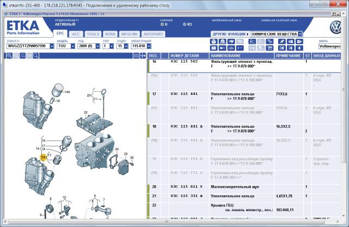This screenshot has height=227, width=349.
Task: Click the plain left back arrow icon
Action: point(299,48)
